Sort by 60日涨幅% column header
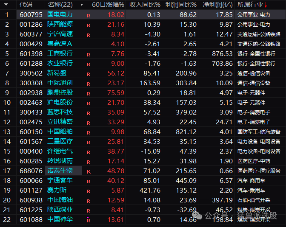Viewport: 286px width, 227px height. point(108,5)
